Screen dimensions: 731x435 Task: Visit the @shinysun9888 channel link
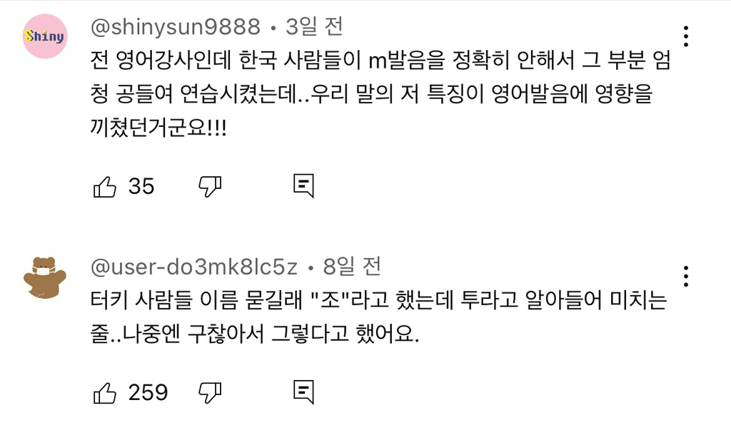[176, 27]
